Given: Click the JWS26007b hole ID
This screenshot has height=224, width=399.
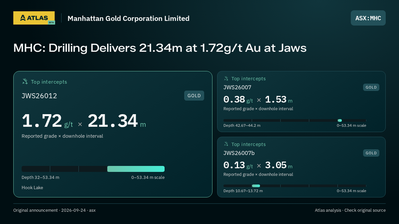Looking at the screenshot, I should (239, 153).
